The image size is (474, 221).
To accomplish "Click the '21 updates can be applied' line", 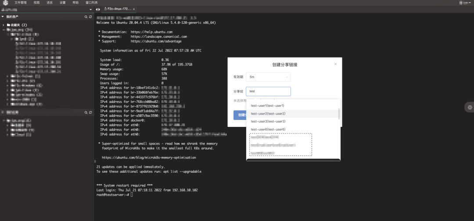I will click(131, 167).
